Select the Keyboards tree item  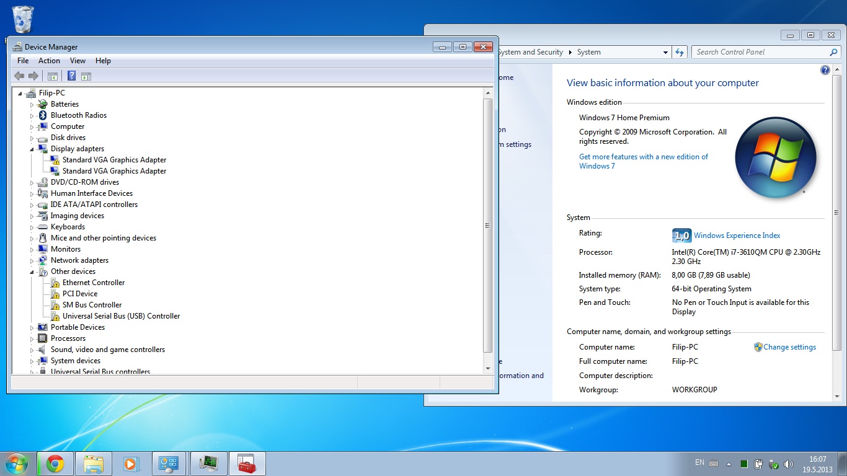[68, 227]
